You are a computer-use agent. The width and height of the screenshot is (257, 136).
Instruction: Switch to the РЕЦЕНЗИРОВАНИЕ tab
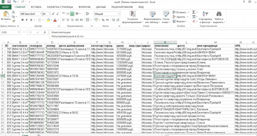click(122, 7)
